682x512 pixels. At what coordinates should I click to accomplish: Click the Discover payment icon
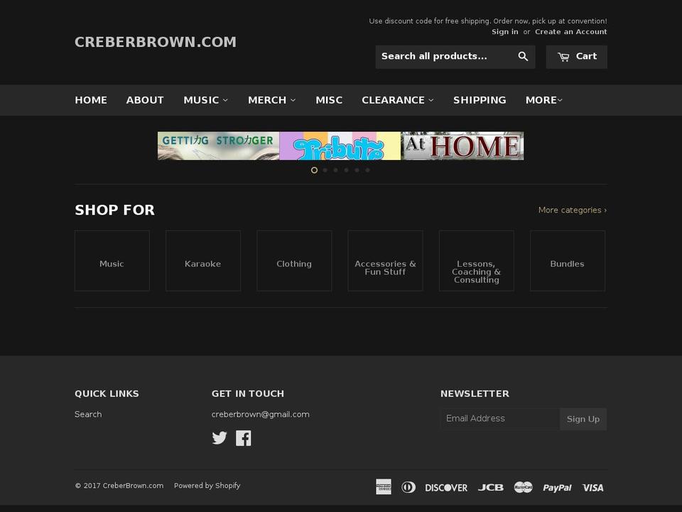coord(446,488)
